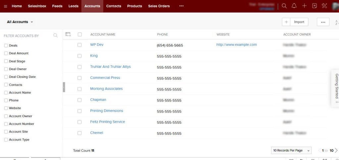This screenshot has height=160, width=339.
Task: Click the ACCOUNT OWNER column header
Action: pyautogui.click(x=297, y=34)
